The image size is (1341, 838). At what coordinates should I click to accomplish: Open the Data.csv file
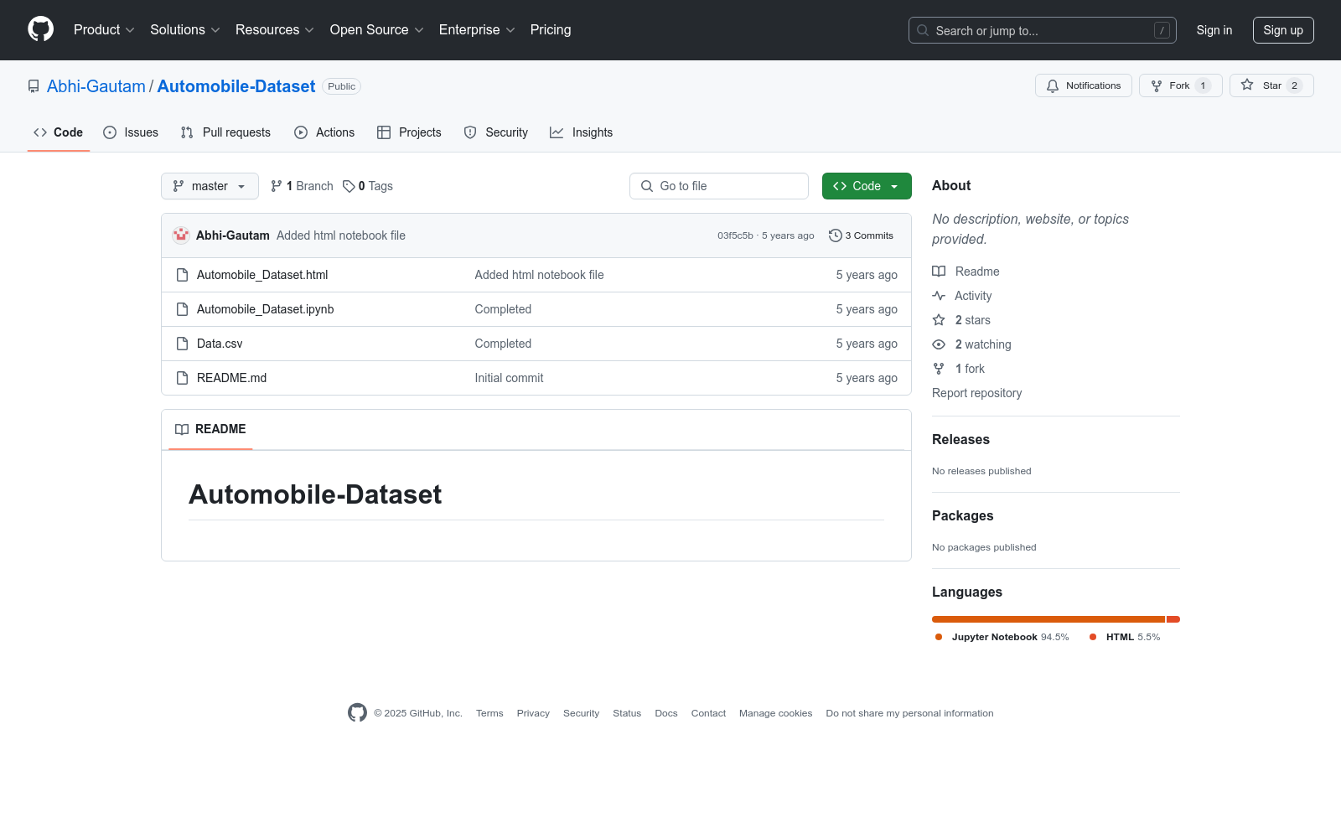[x=220, y=344]
